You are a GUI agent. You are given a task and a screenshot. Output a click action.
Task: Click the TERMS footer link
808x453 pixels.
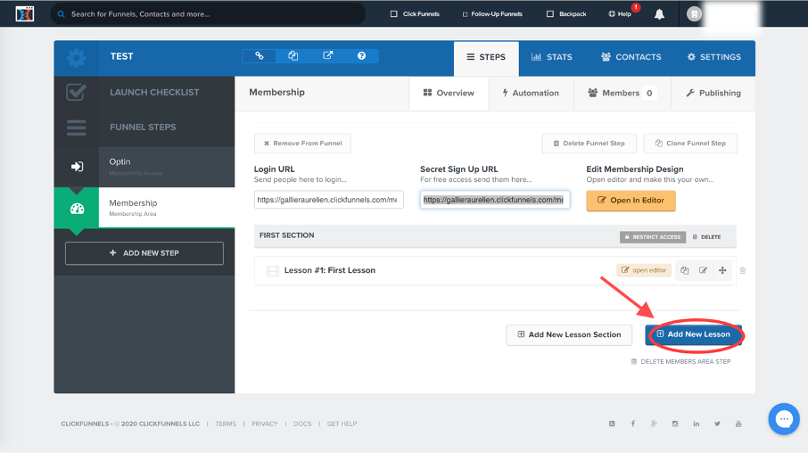226,424
